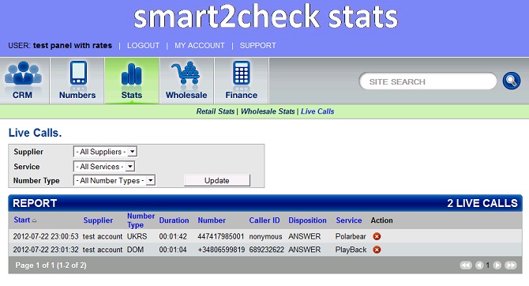Image resolution: width=529 pixels, height=286 pixels.
Task: Sort report by Duration column
Action: click(x=174, y=220)
